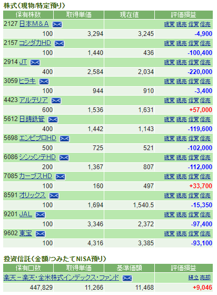Click the mail icon next to 日鋳鉄管
Image resolution: width=217 pixels, height=295 pixels.
click(53, 119)
